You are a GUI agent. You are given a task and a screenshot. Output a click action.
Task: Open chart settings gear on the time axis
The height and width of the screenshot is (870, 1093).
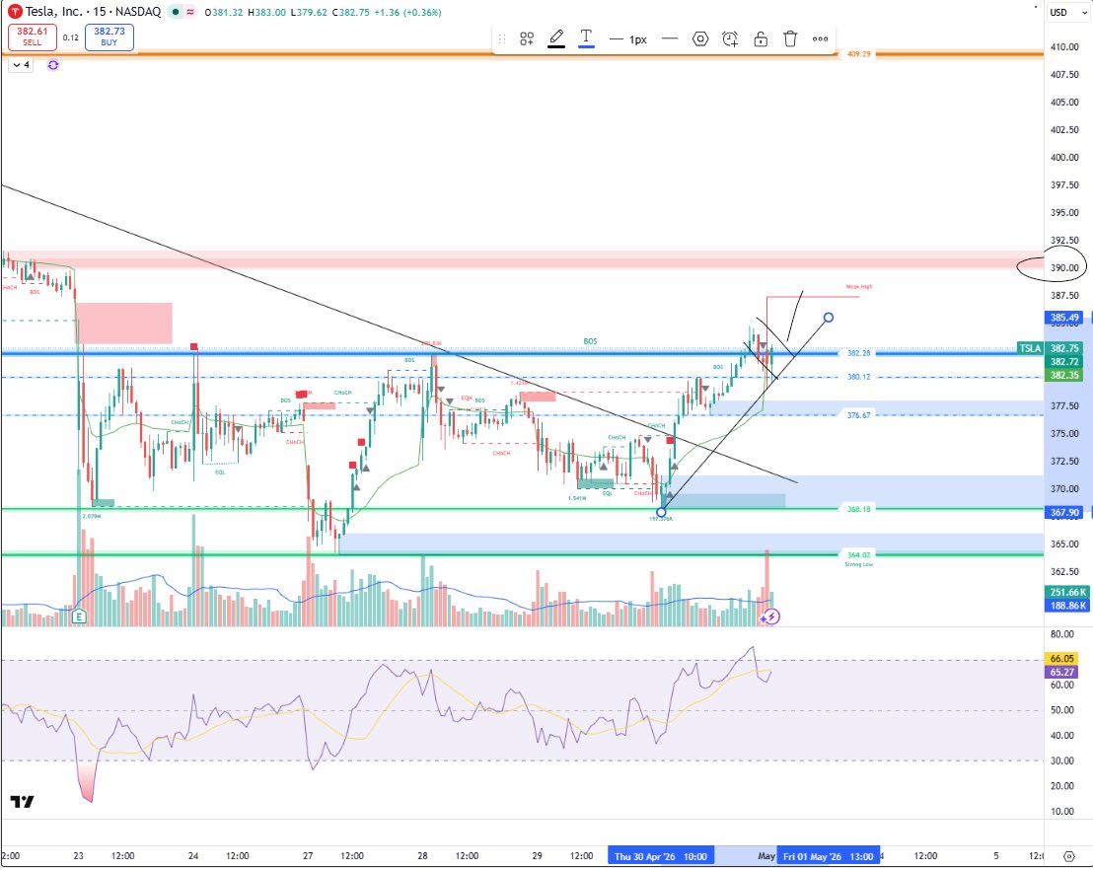tap(1068, 856)
